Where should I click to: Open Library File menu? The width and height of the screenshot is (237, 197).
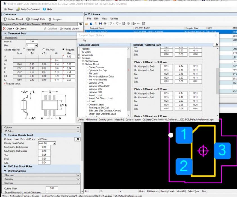pyautogui.click(x=89, y=19)
